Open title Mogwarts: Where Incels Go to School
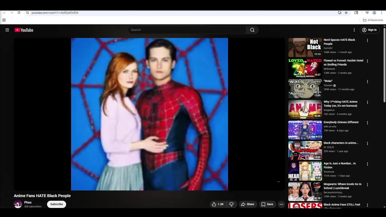386x217 pixels. click(343, 186)
